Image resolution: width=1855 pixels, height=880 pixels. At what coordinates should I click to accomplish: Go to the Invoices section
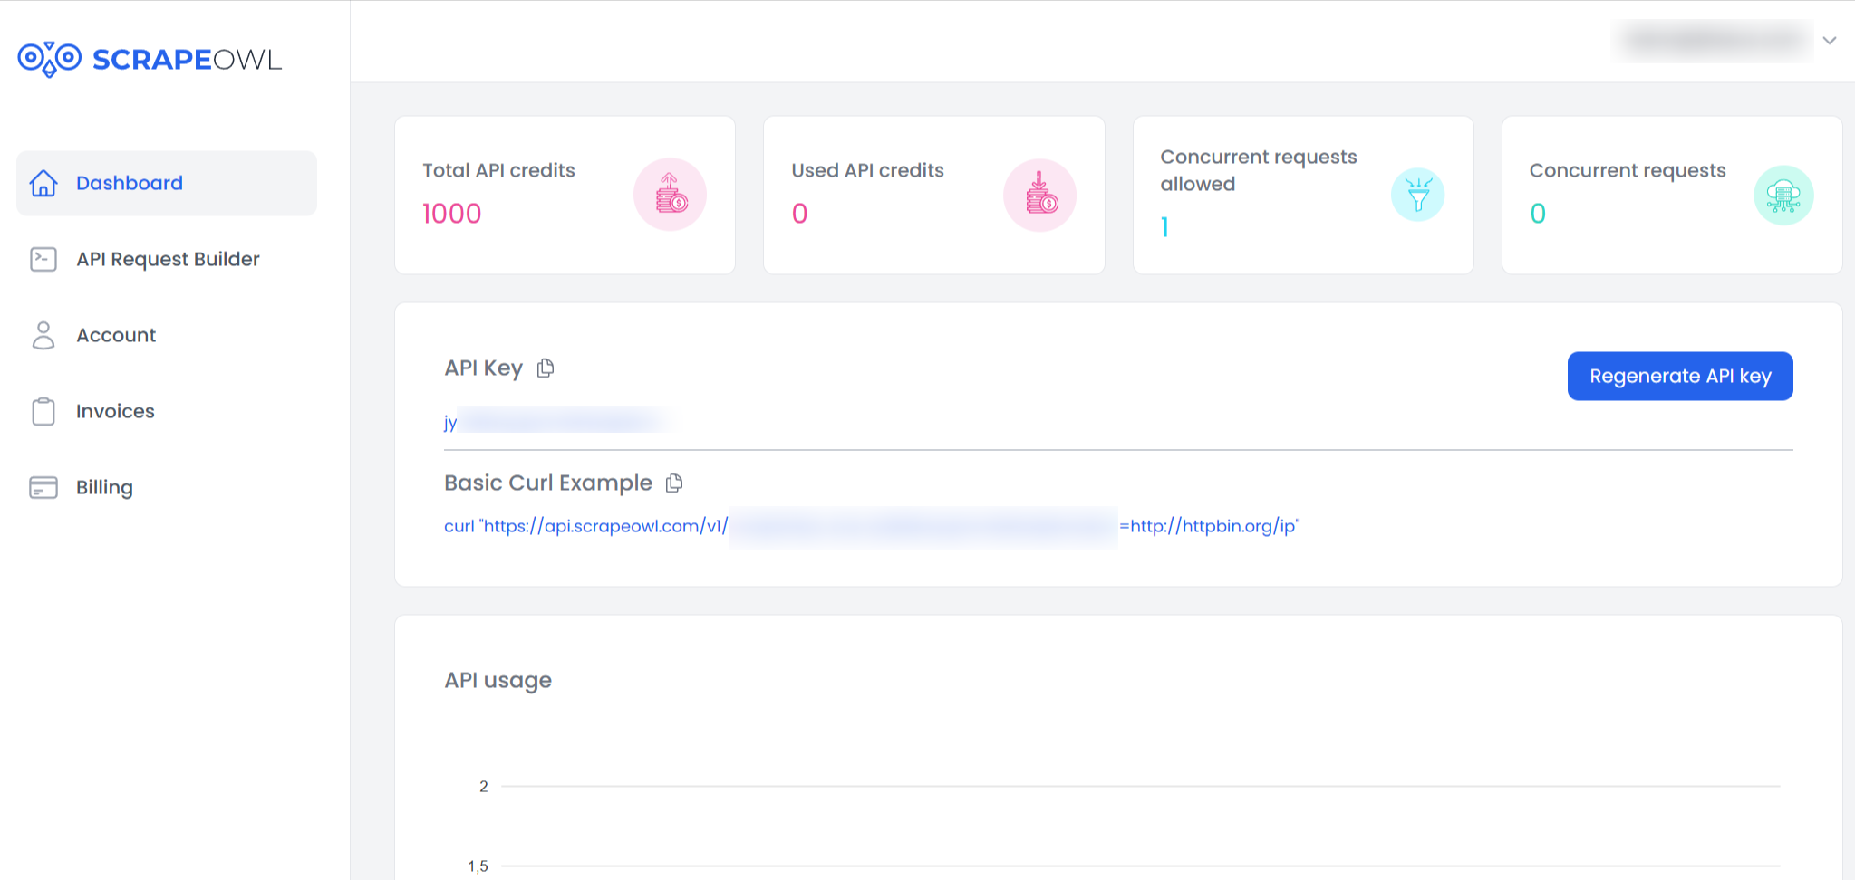[115, 411]
